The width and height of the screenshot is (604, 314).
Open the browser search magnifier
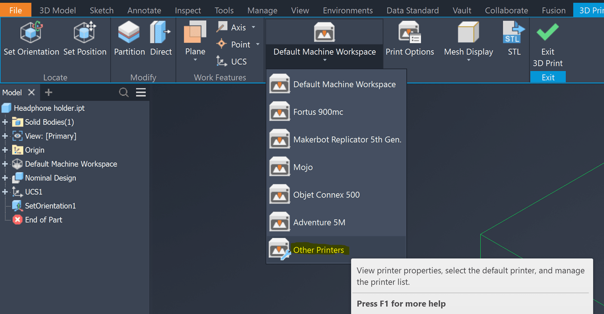click(123, 92)
